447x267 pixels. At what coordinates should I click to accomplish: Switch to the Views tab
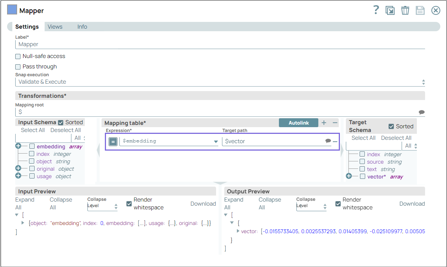point(55,26)
